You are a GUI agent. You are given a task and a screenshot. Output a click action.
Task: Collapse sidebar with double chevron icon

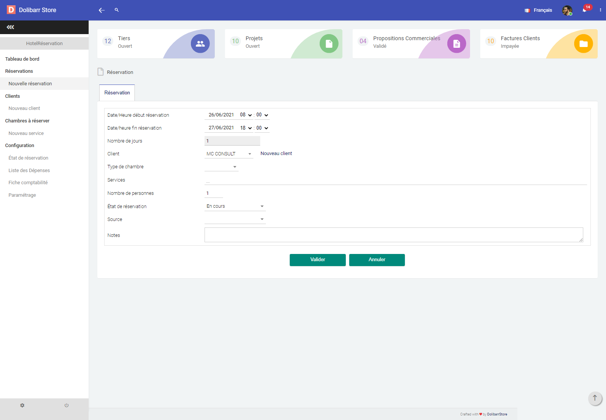10,27
